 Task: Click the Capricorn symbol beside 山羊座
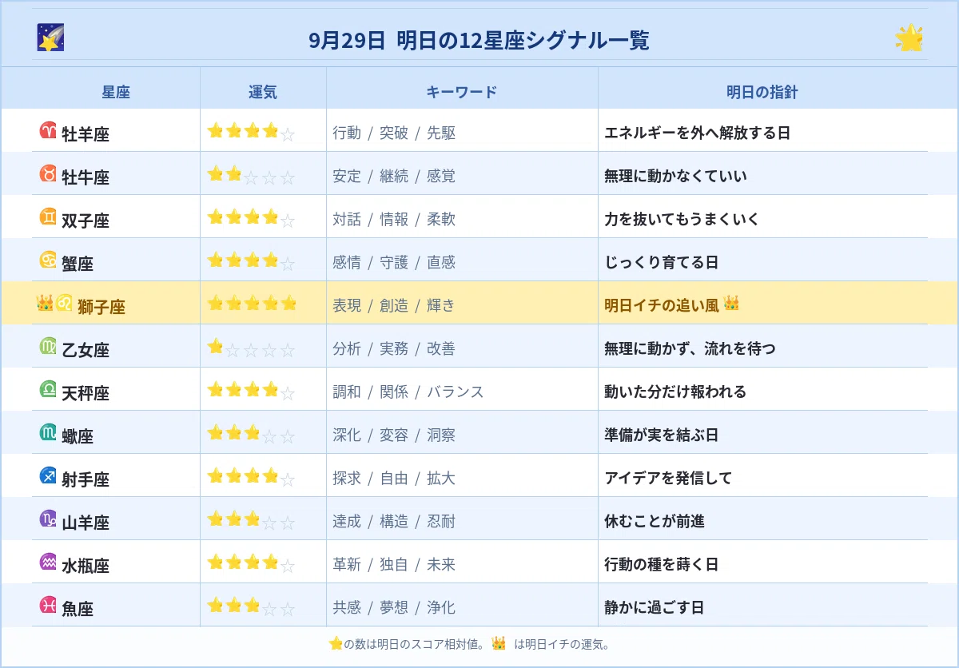point(49,519)
